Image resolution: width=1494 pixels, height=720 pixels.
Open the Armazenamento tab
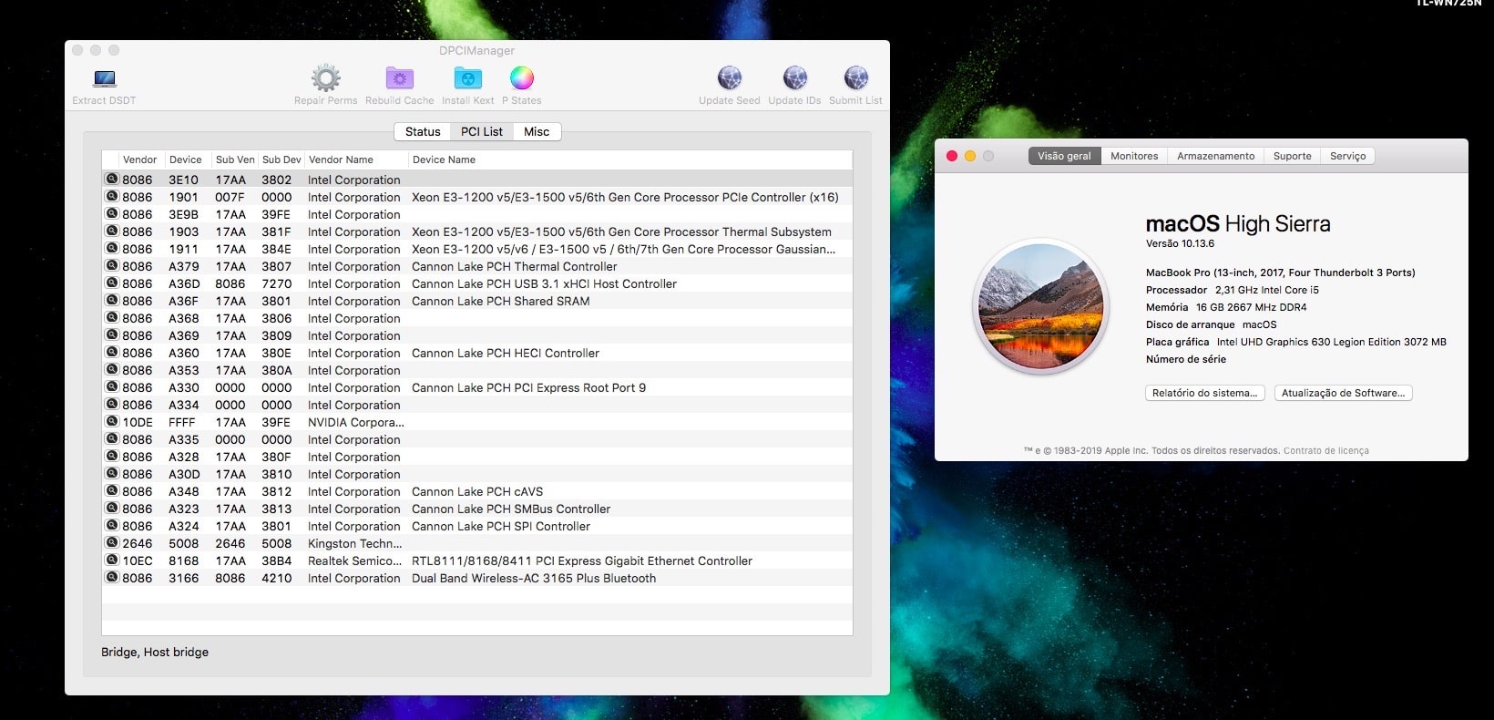(x=1215, y=156)
